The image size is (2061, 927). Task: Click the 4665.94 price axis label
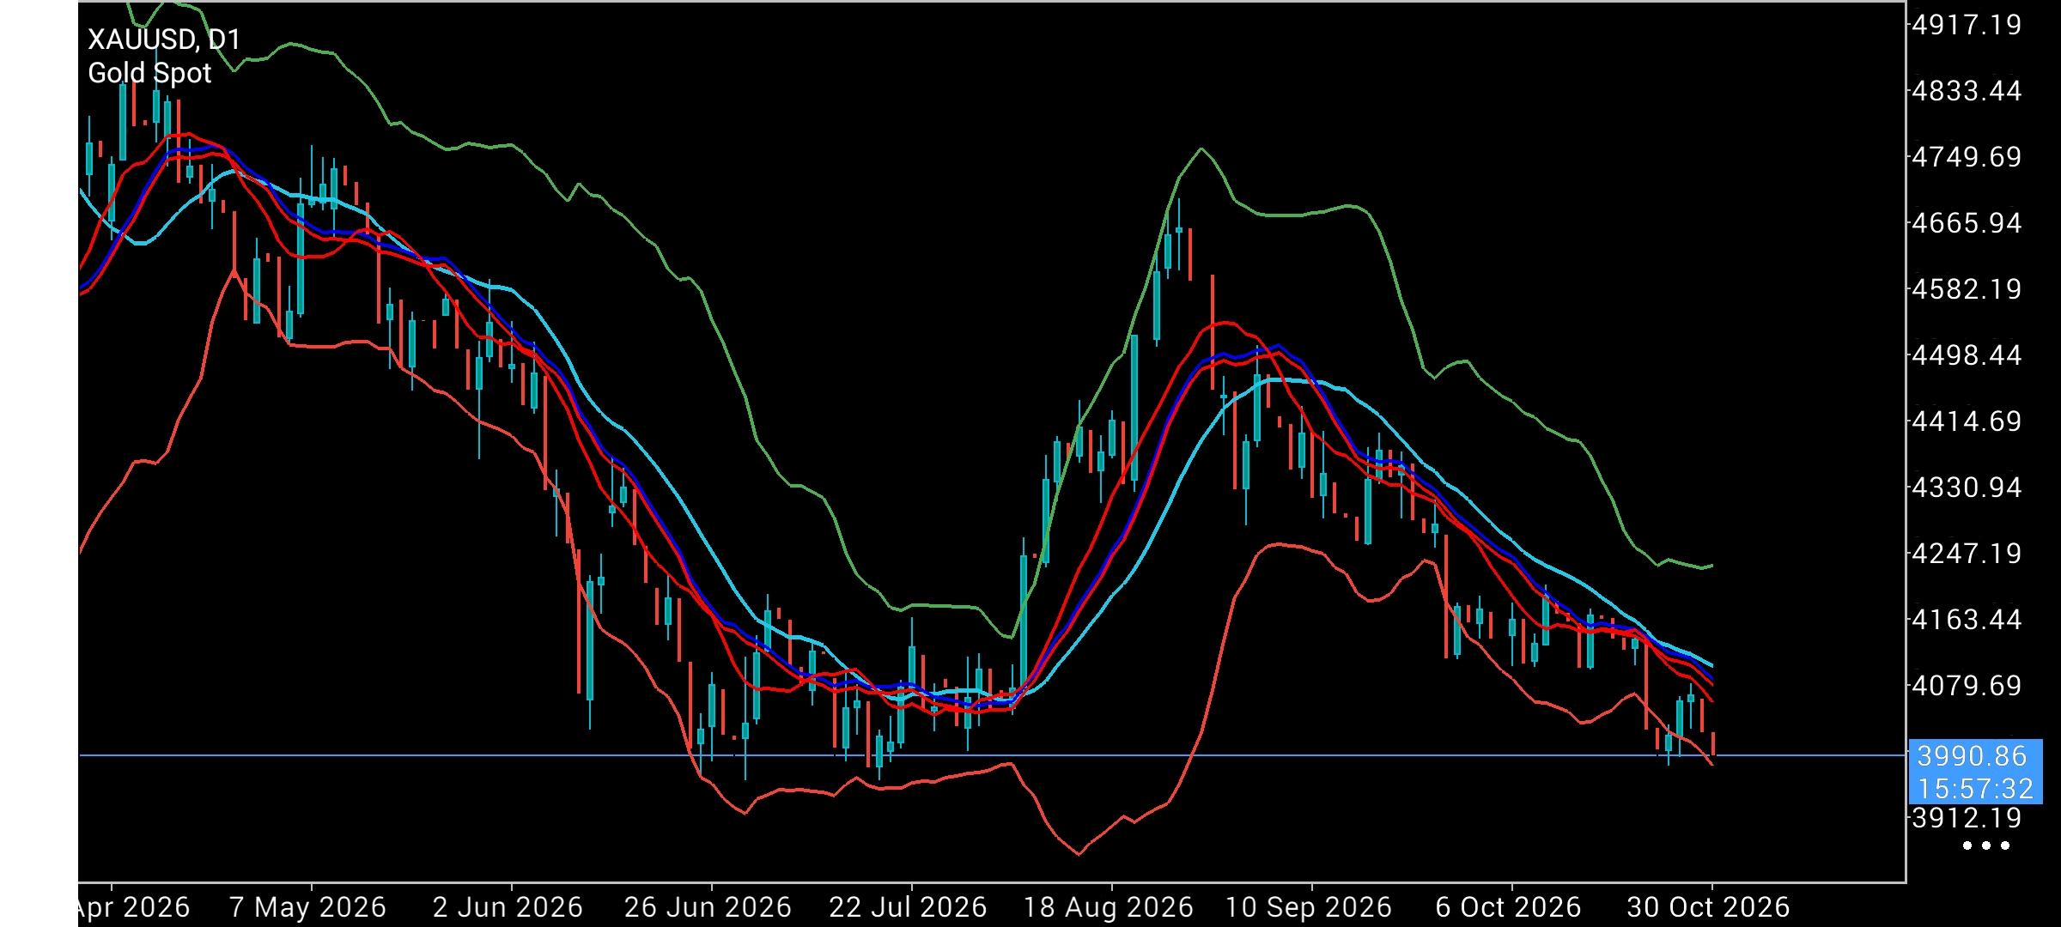(x=1967, y=223)
